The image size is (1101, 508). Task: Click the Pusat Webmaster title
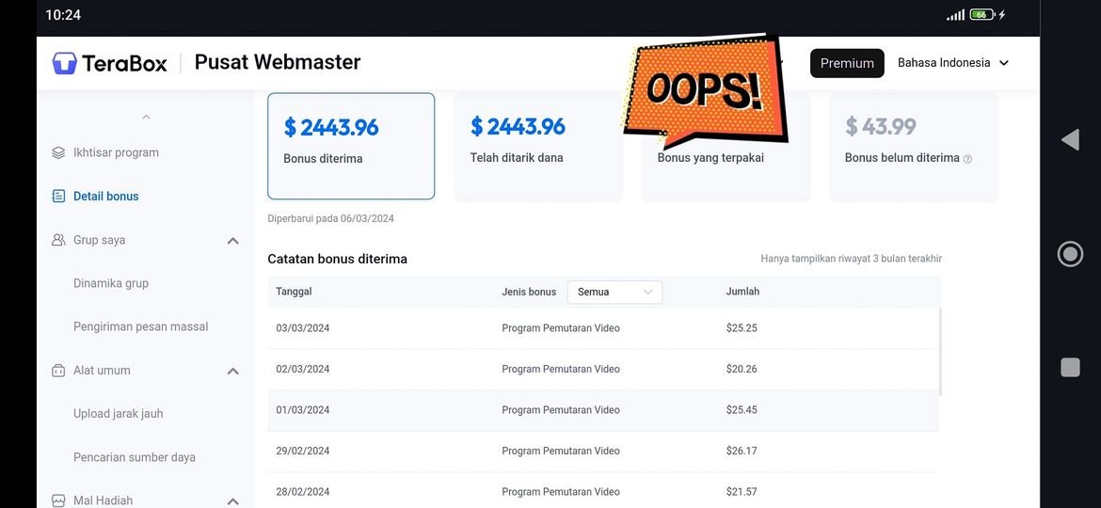(278, 62)
